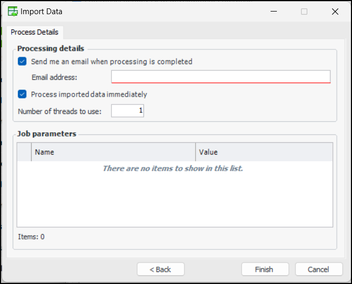Click the blank row-selector column header
Viewport: 352px width, 284px height.
(24, 152)
